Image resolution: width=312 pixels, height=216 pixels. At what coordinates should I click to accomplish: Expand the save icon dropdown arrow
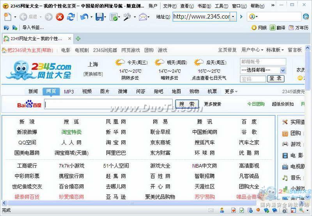point(105,17)
